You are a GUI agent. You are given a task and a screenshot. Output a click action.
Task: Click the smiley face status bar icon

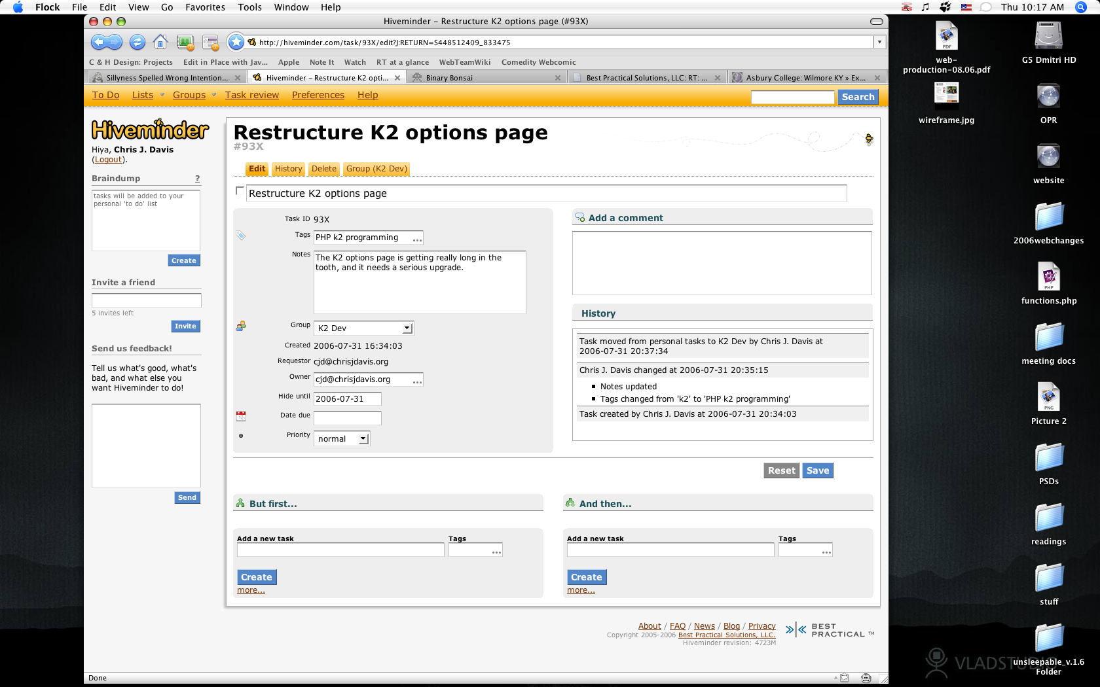point(866,678)
